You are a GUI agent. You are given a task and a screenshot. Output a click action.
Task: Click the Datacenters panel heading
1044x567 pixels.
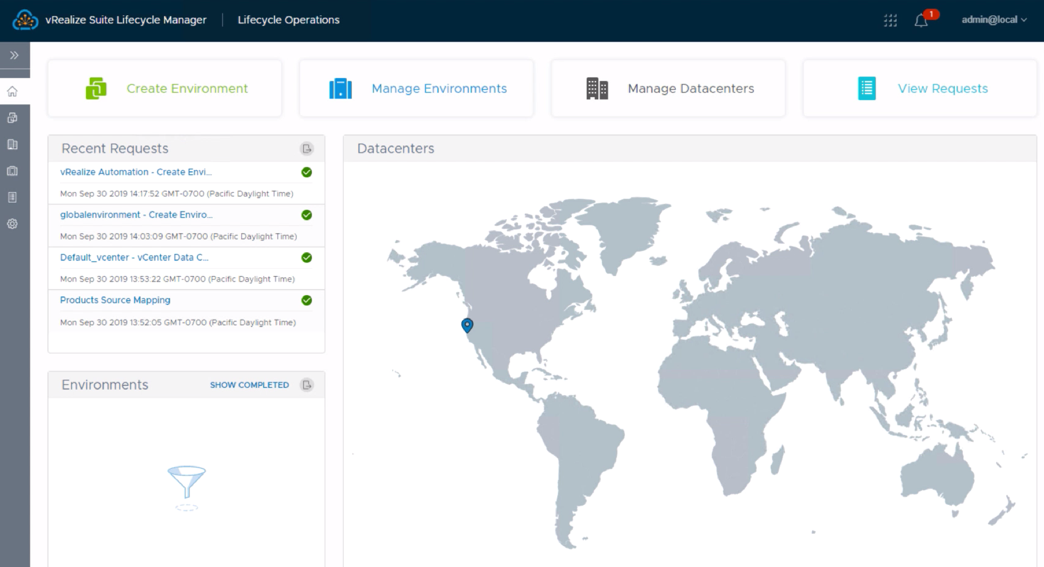pyautogui.click(x=396, y=148)
